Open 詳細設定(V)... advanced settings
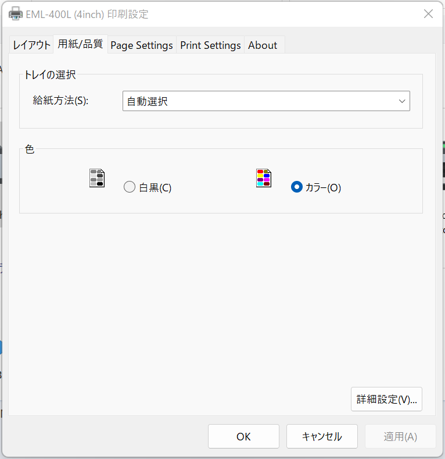445x459 pixels. pyautogui.click(x=386, y=399)
